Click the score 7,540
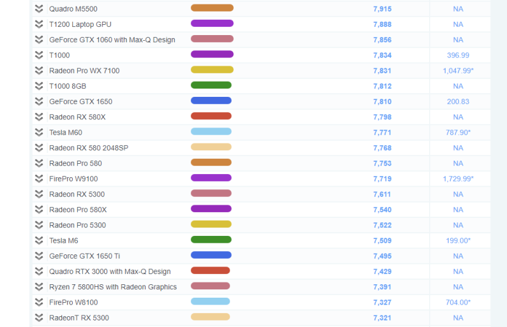 382,210
